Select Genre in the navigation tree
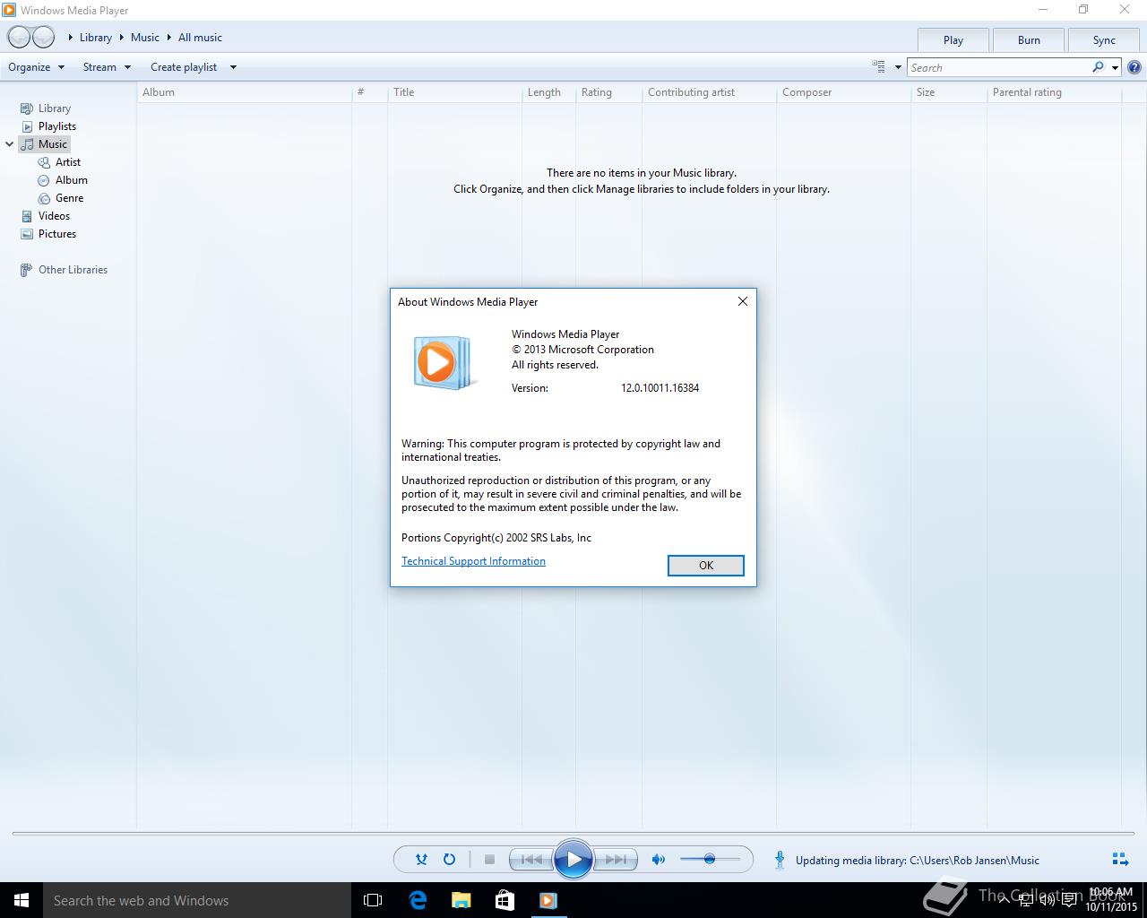This screenshot has height=918, width=1147. coord(69,198)
